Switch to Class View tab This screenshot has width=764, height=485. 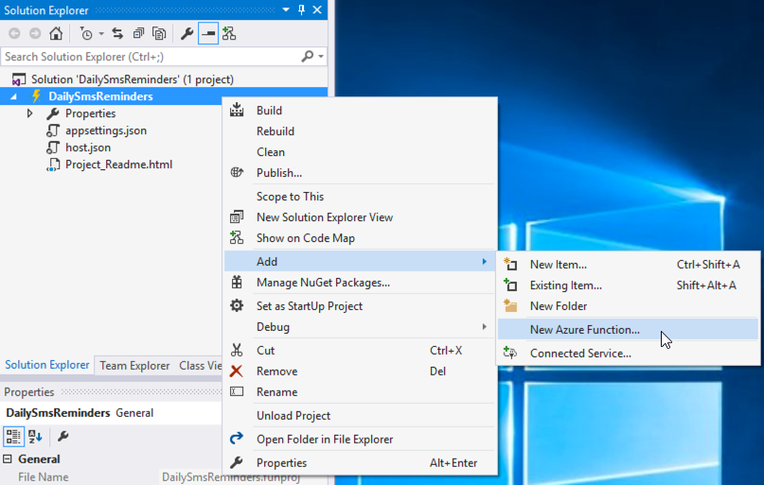tap(201, 366)
